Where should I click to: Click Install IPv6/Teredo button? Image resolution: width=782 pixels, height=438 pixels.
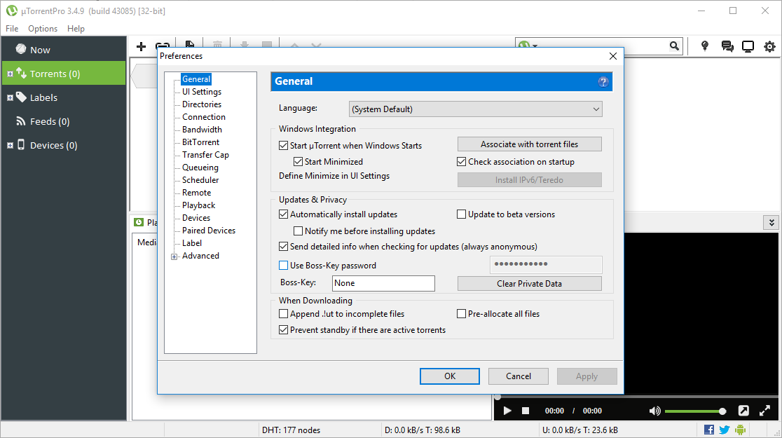point(529,179)
